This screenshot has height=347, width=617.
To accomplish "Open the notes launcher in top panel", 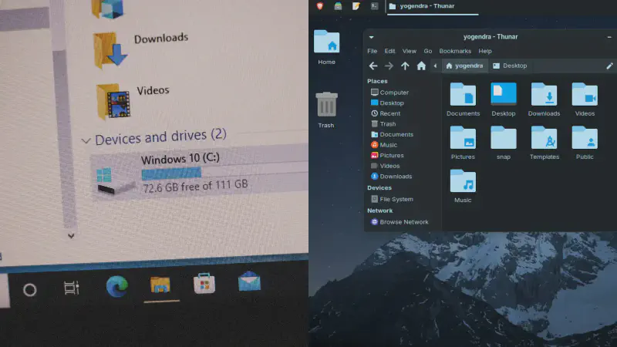I will click(x=356, y=6).
